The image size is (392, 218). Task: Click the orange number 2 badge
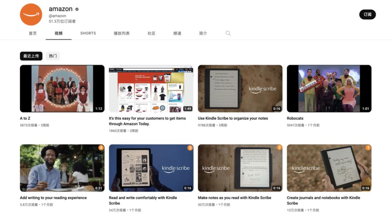pos(279,148)
